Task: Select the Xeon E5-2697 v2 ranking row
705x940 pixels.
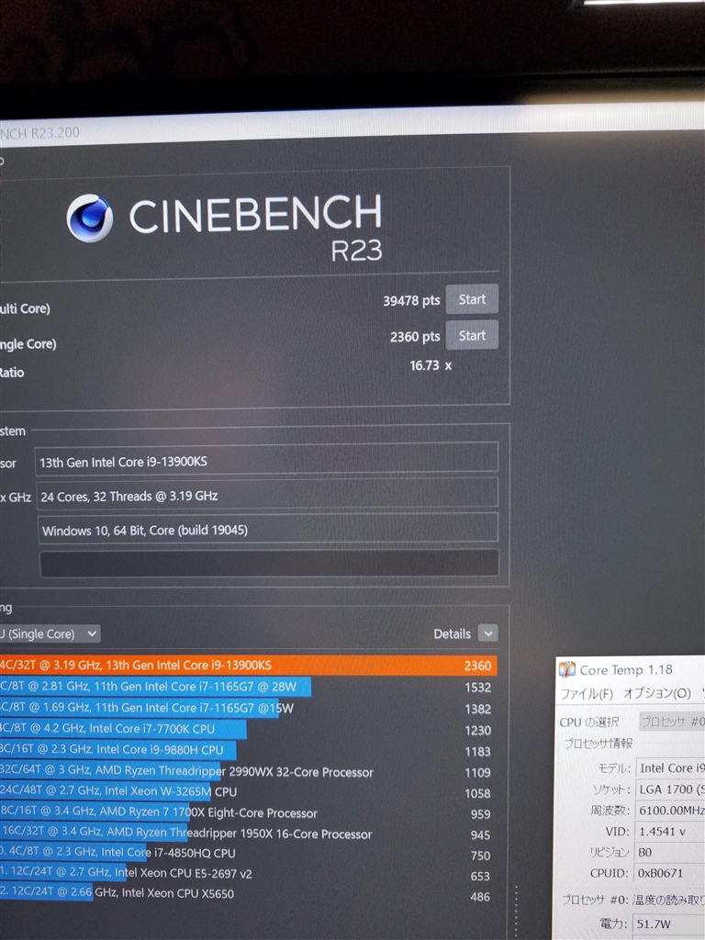Action: 248,874
